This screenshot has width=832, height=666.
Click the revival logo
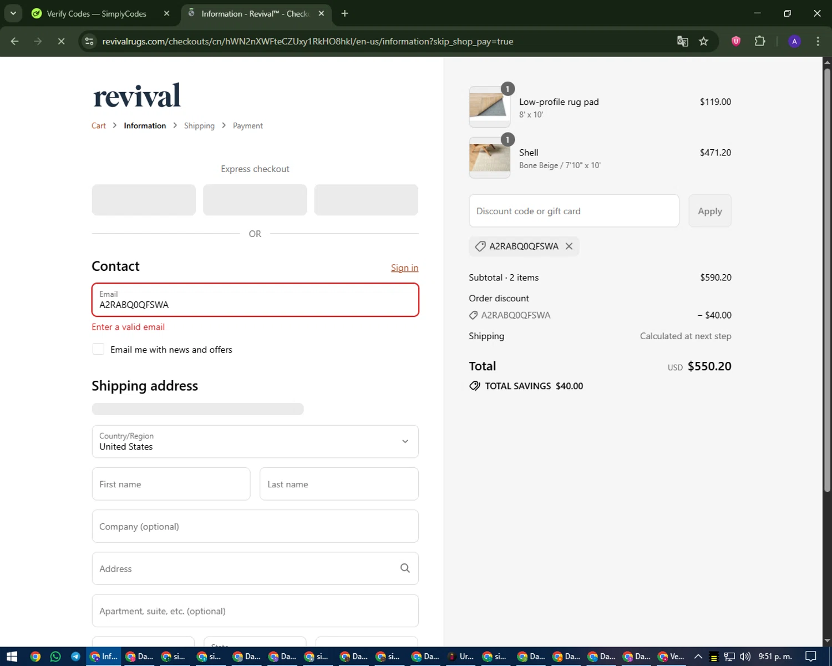[137, 95]
